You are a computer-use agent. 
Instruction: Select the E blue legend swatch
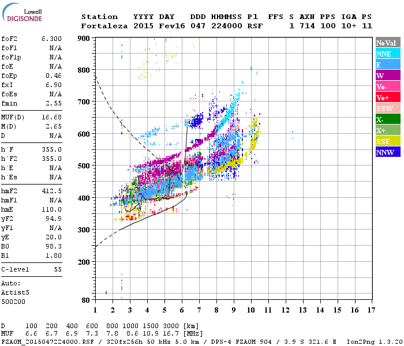(388, 65)
